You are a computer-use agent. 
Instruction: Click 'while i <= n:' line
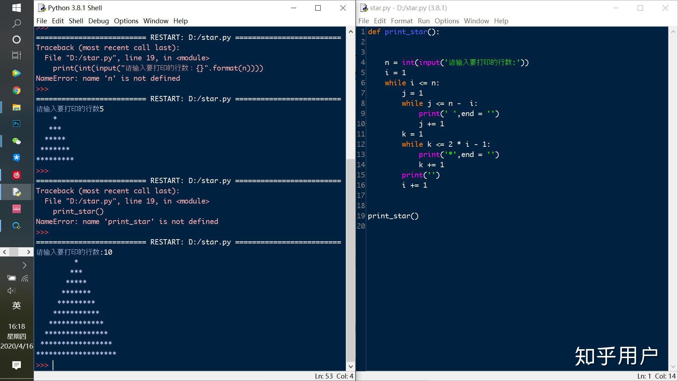tap(412, 83)
